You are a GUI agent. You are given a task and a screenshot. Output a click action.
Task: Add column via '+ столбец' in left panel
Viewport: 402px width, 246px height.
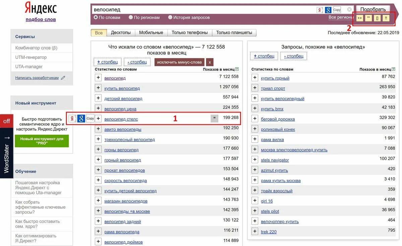108,62
